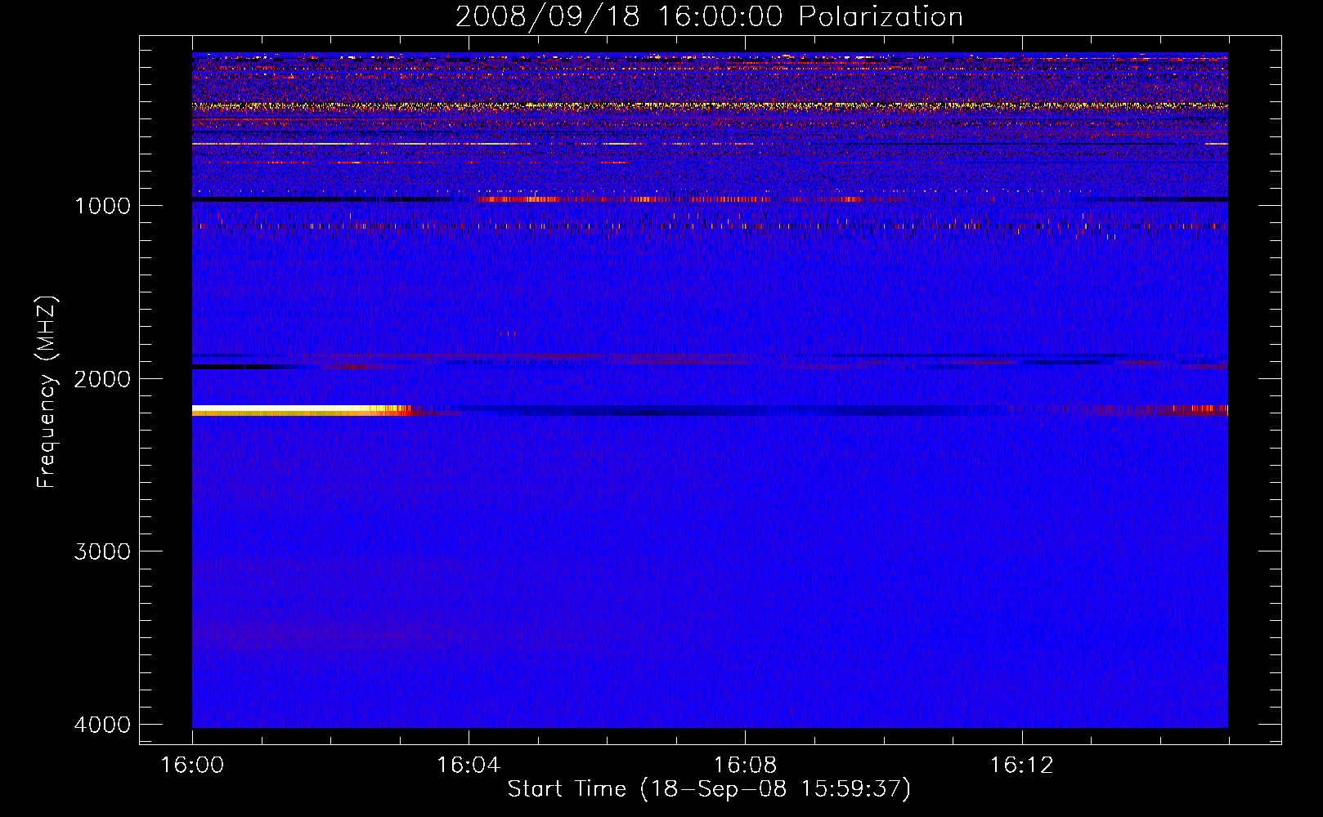Click the 16:12 time tick label
Screen dimensions: 1323x817
(1021, 766)
